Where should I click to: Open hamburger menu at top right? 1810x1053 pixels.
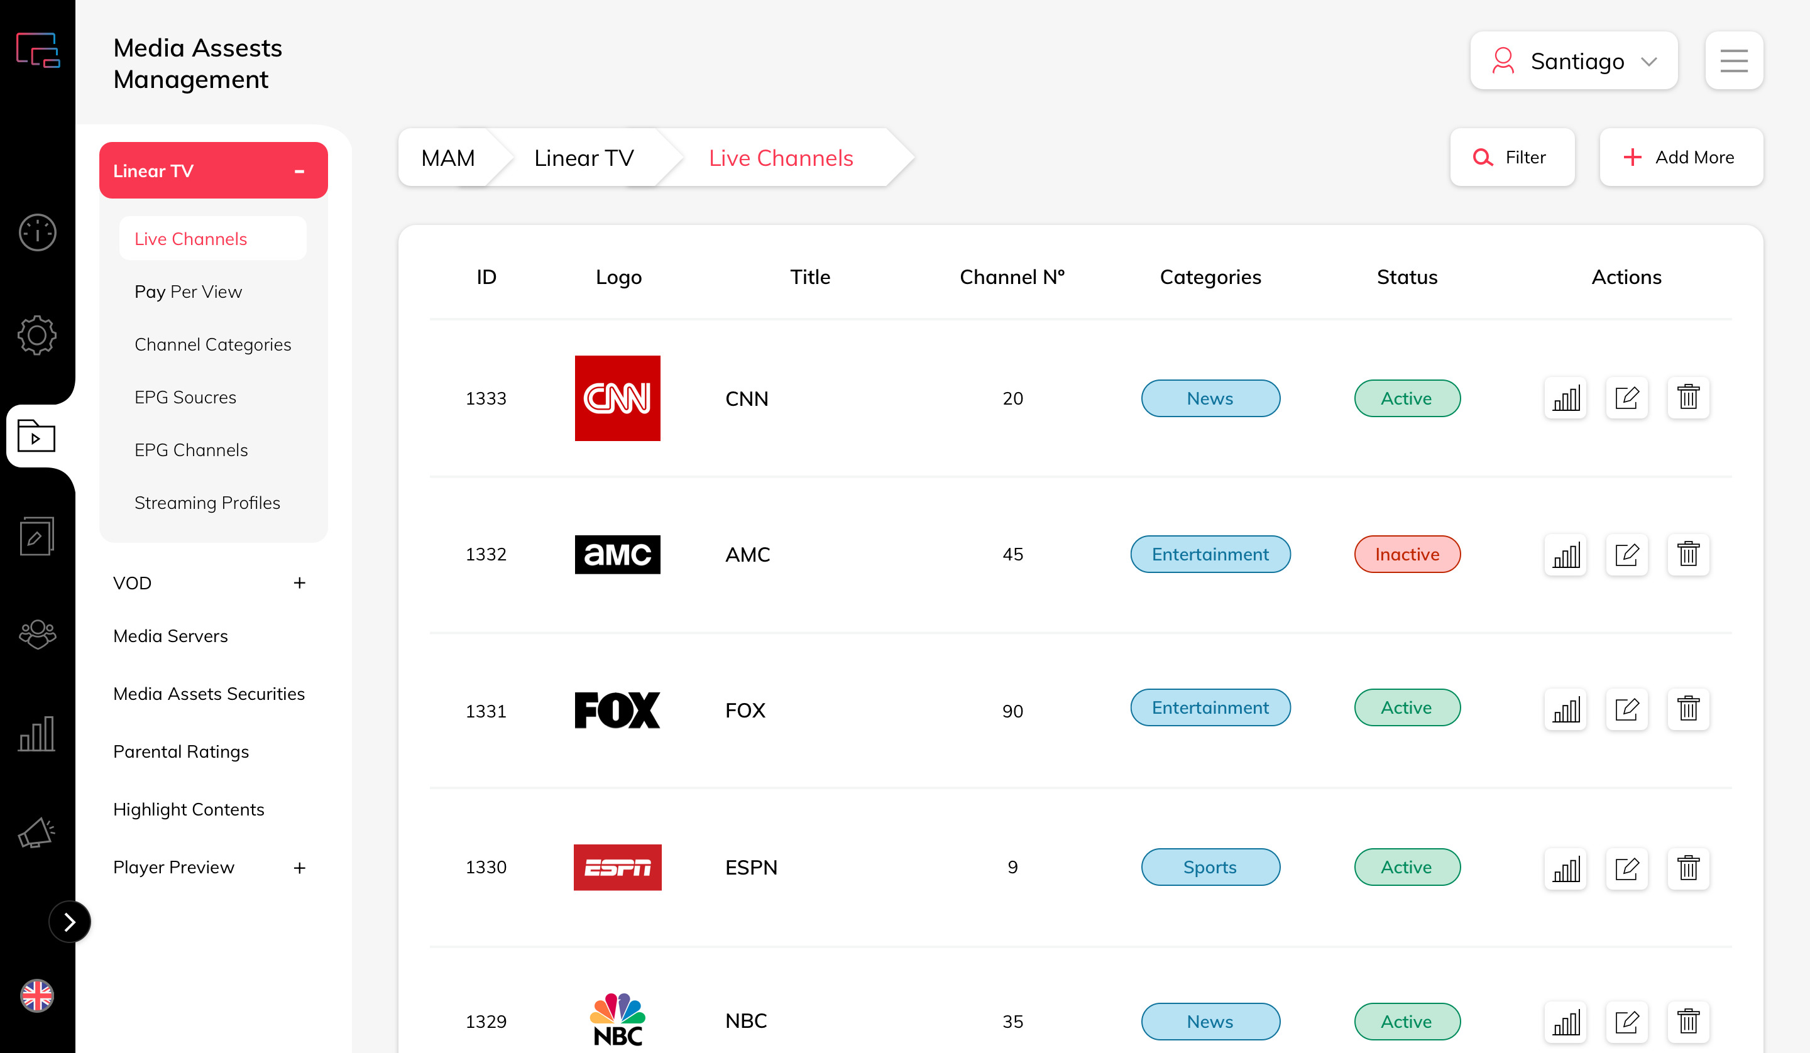point(1734,61)
